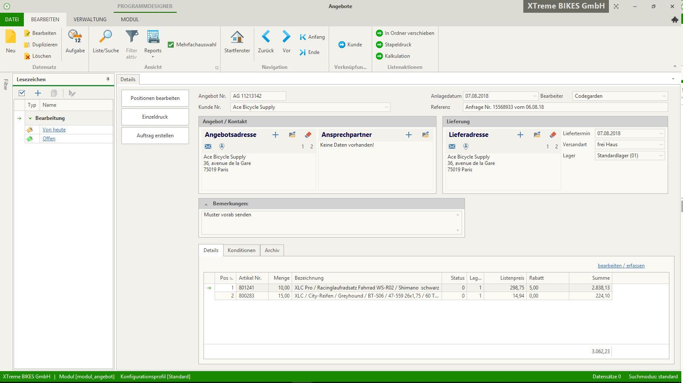Clear Lieferadresse with eraser icon
Viewport: 683px width, 383px height.
pos(553,135)
